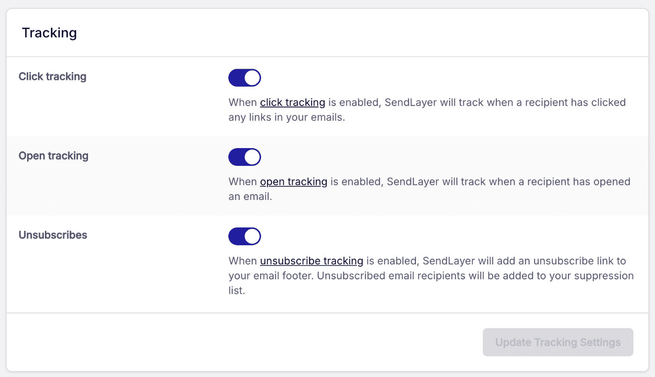This screenshot has height=377, width=655.
Task: Follow the "open tracking" hyperlink
Action: tap(293, 182)
